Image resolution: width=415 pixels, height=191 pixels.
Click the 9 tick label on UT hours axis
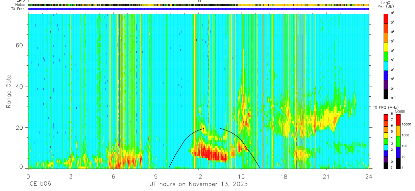pos(156,177)
